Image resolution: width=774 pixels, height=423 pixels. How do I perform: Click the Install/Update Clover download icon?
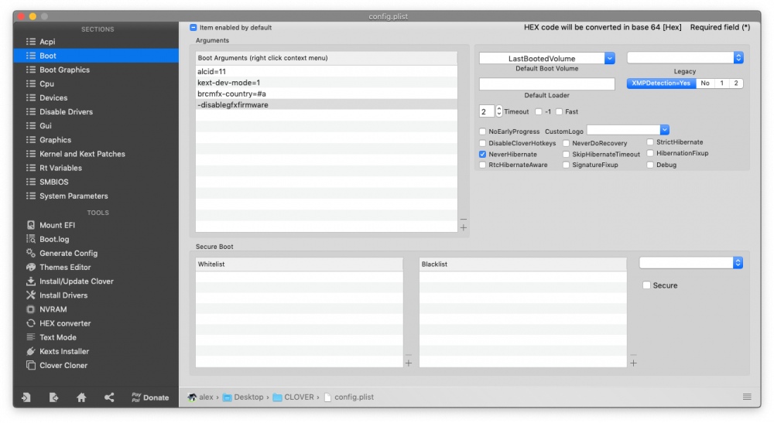31,281
